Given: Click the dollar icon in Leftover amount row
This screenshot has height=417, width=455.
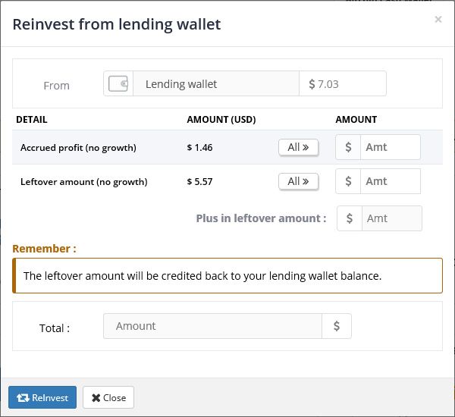Looking at the screenshot, I should [349, 181].
